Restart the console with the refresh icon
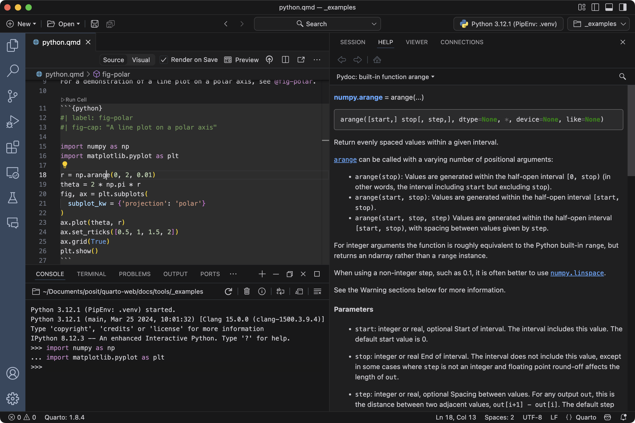 [228, 291]
